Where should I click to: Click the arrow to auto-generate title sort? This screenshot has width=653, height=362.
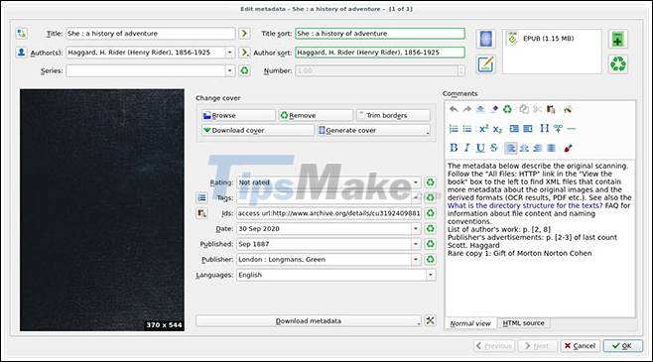click(x=244, y=34)
